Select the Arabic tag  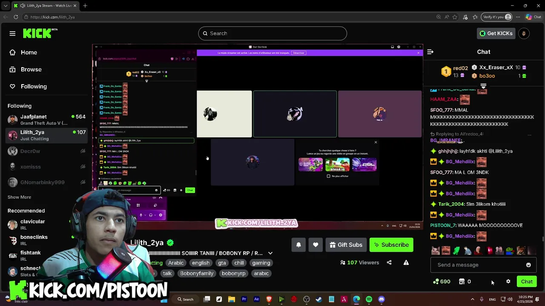[x=176, y=263]
